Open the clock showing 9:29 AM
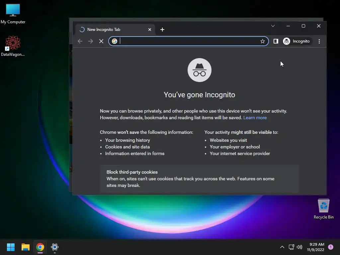Screen dimensions: 340x255 point(315,247)
